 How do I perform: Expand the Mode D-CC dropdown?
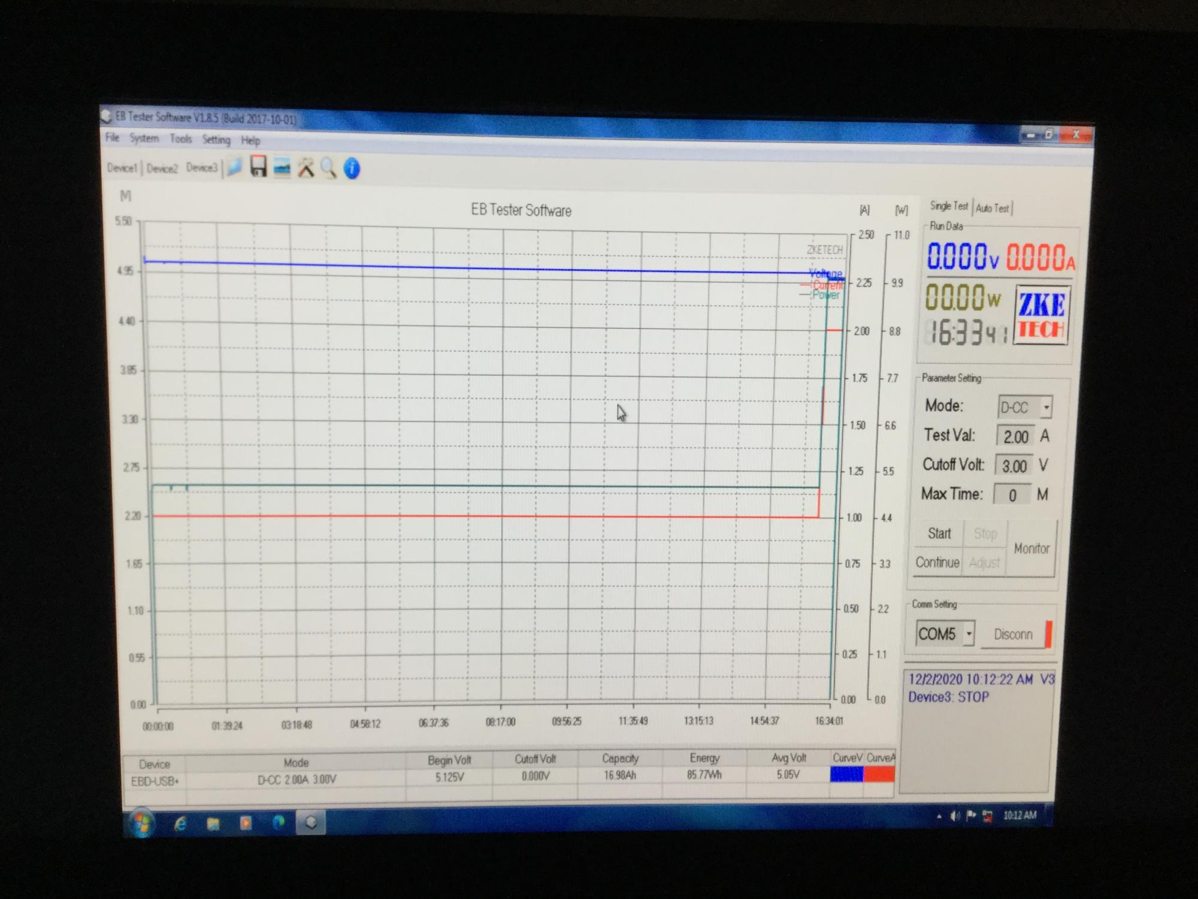pyautogui.click(x=1046, y=408)
